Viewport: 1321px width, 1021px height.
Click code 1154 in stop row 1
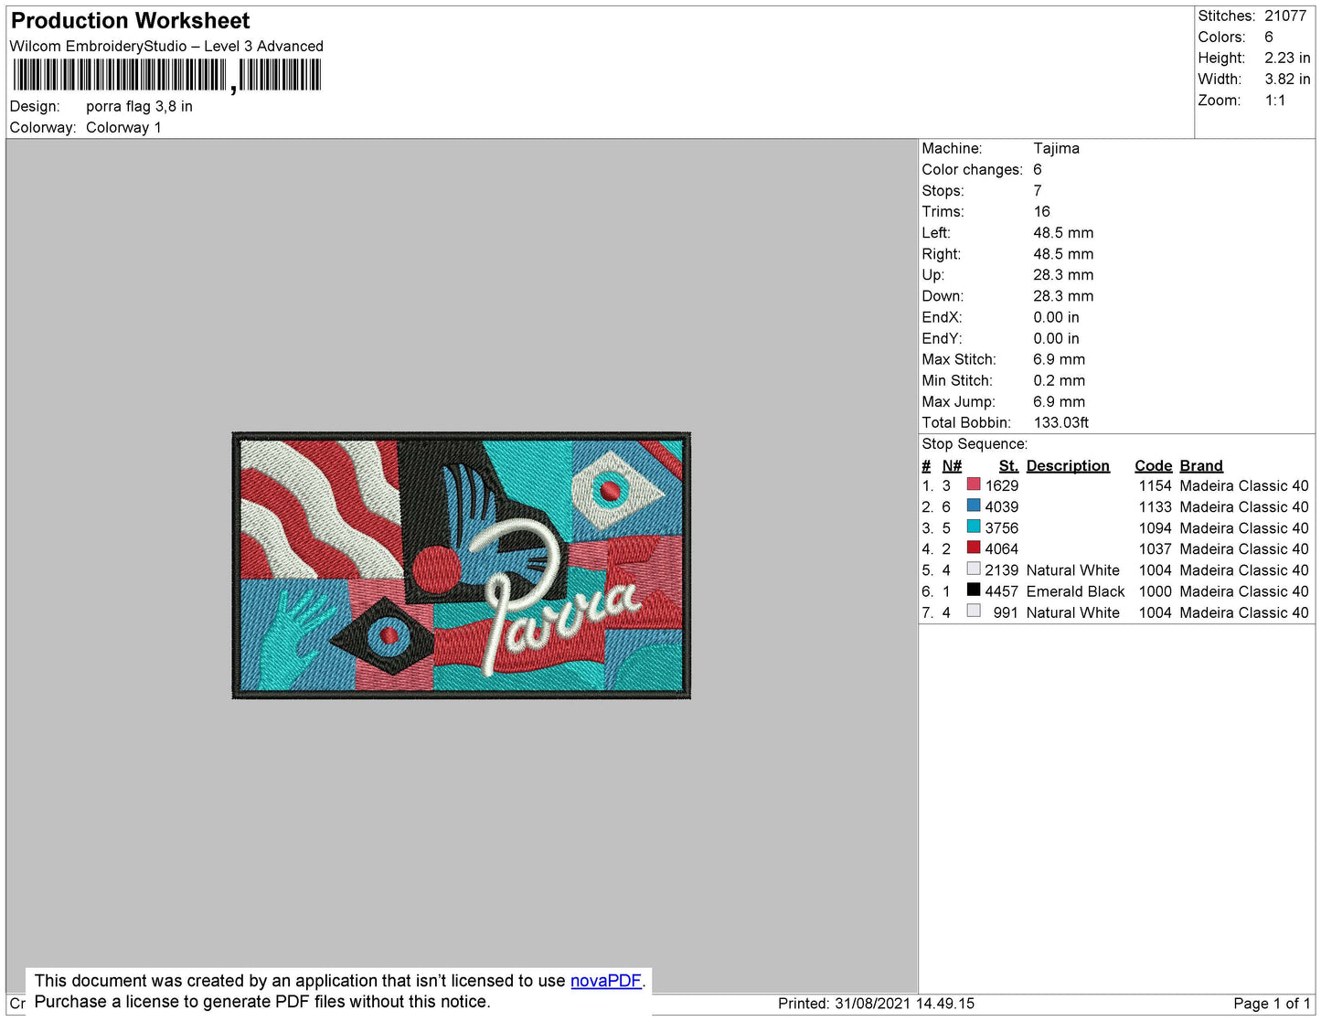1155,485
